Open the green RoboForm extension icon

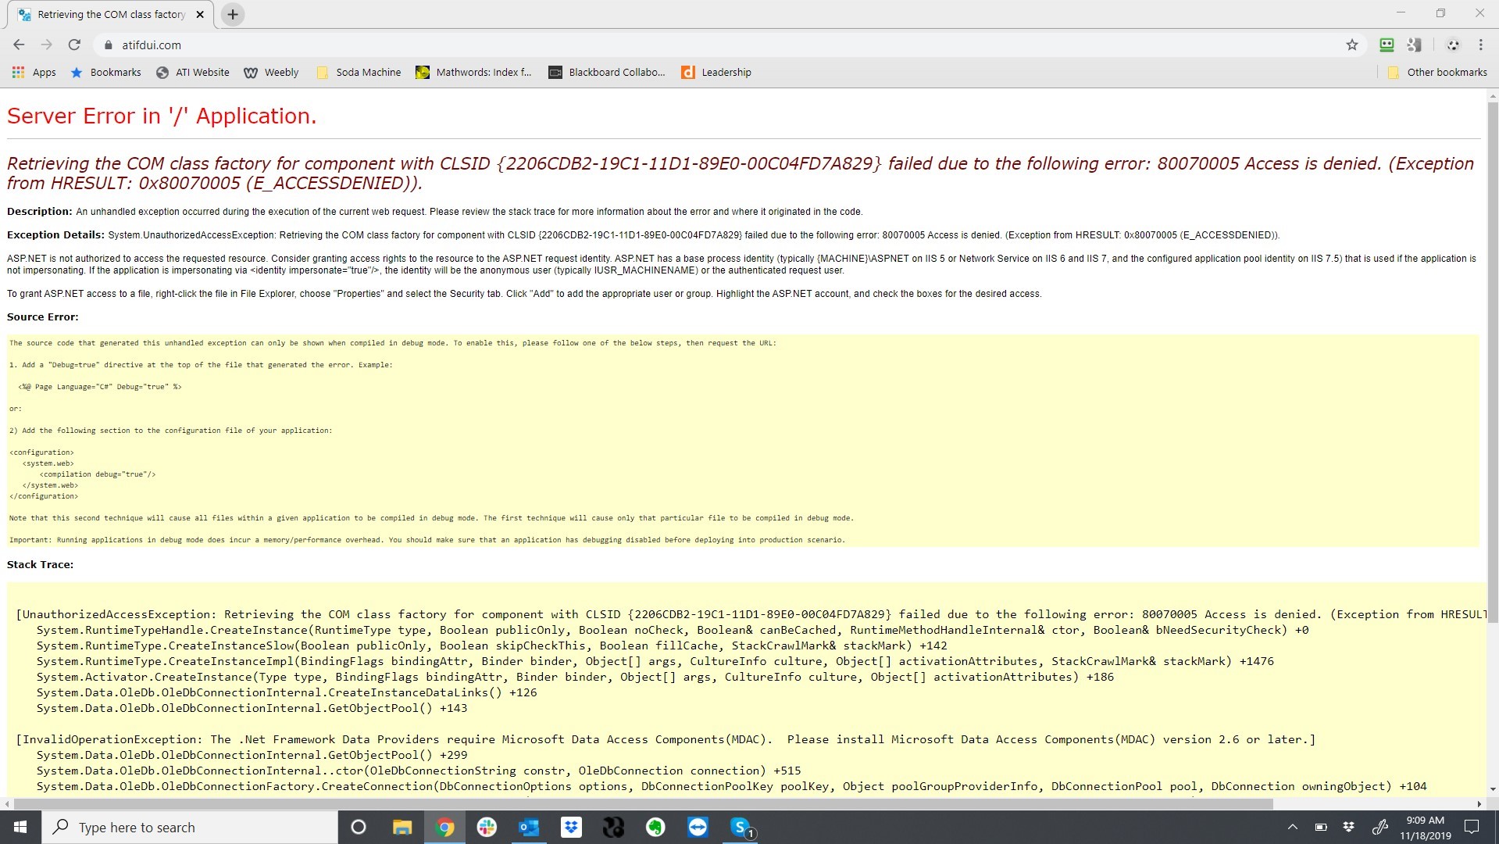(x=1387, y=45)
